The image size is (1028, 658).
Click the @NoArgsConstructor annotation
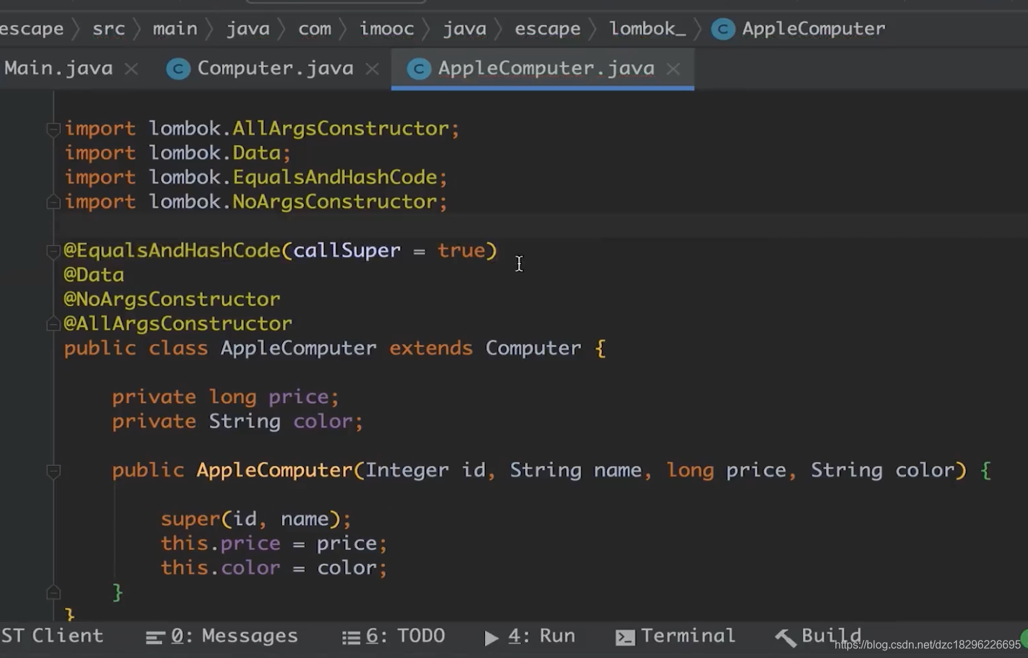point(172,299)
